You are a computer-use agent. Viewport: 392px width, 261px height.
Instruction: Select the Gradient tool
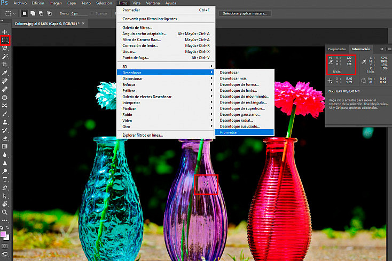(5, 147)
